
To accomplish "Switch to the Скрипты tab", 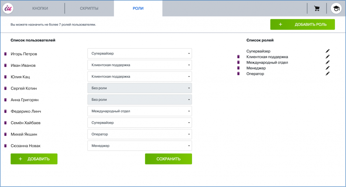I will click(x=89, y=8).
